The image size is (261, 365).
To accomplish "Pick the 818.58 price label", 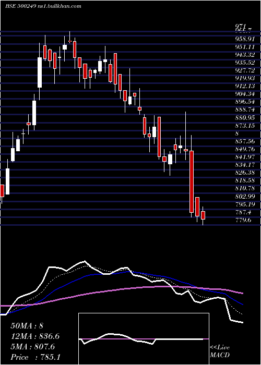I will click(x=245, y=180).
